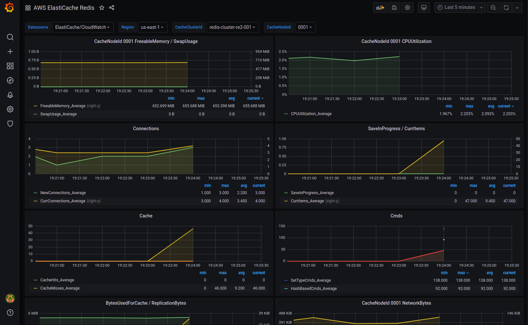Save the dashboard with the save icon

point(394,8)
